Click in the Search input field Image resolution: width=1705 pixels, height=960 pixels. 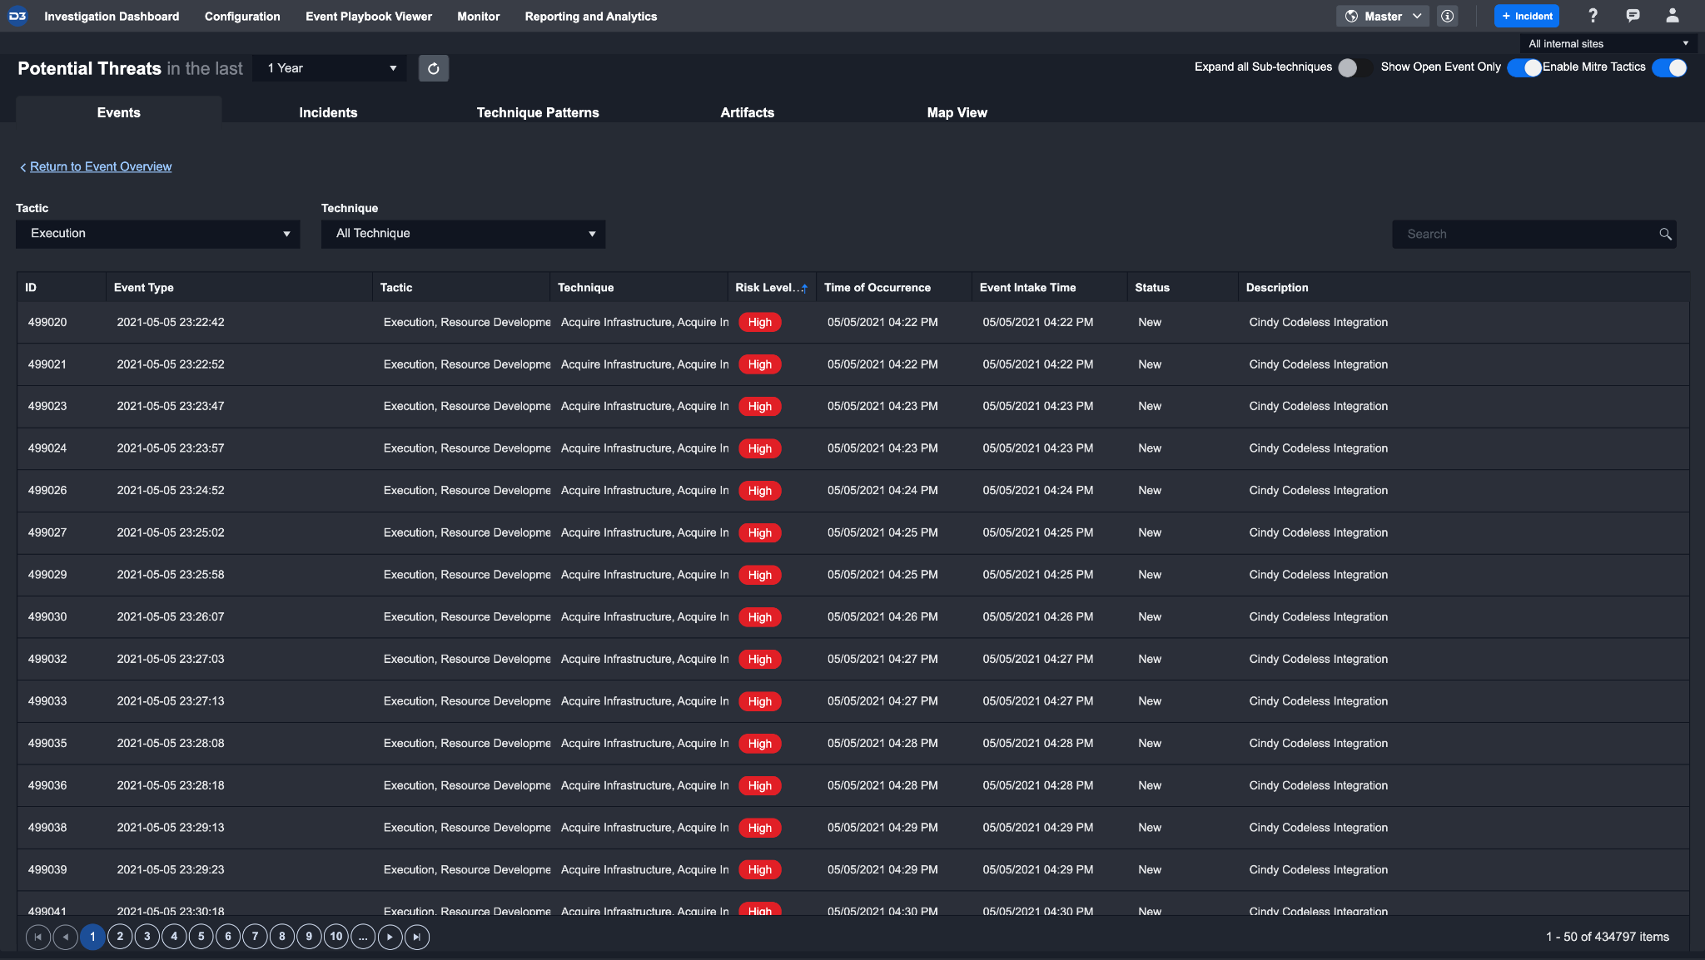(x=1524, y=235)
